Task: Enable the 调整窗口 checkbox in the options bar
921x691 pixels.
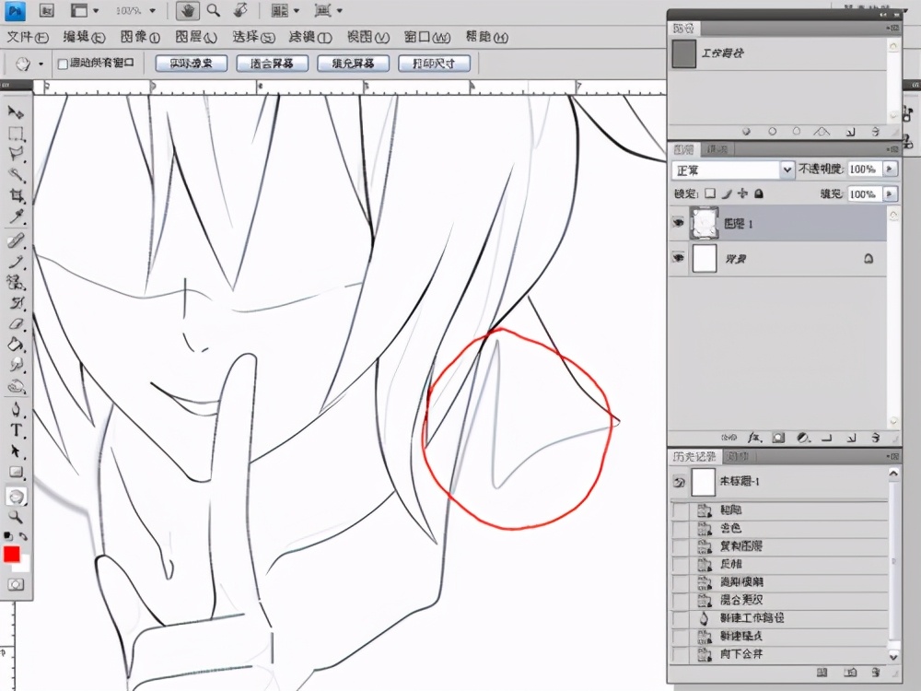Action: (x=63, y=64)
